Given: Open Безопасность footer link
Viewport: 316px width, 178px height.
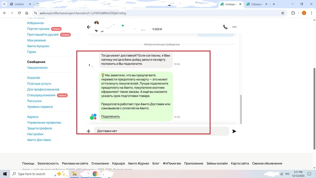Looking at the screenshot, I should tap(48, 163).
